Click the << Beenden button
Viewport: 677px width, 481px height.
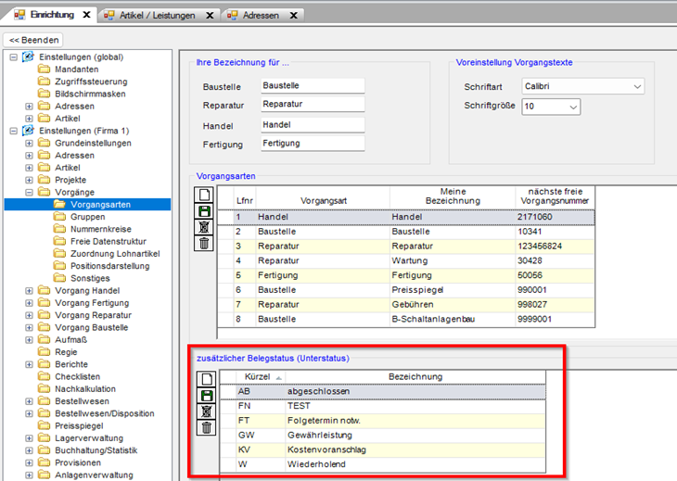(34, 40)
